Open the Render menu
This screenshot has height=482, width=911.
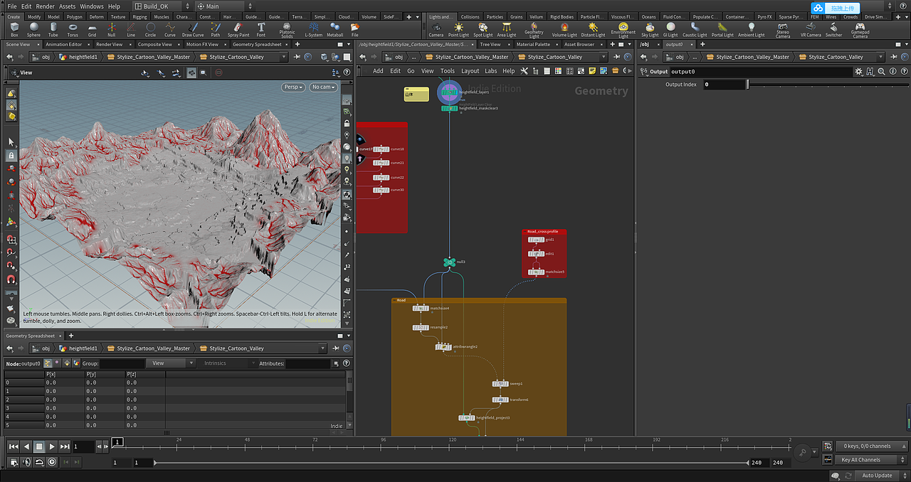[x=45, y=6]
